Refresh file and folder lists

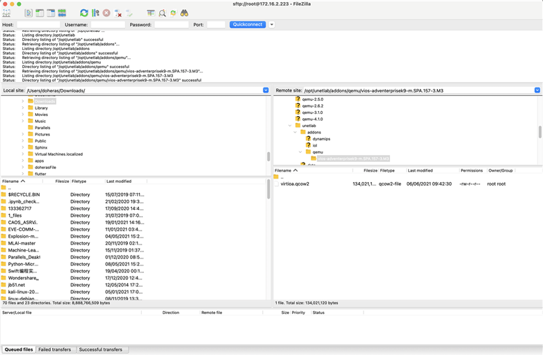coord(84,13)
